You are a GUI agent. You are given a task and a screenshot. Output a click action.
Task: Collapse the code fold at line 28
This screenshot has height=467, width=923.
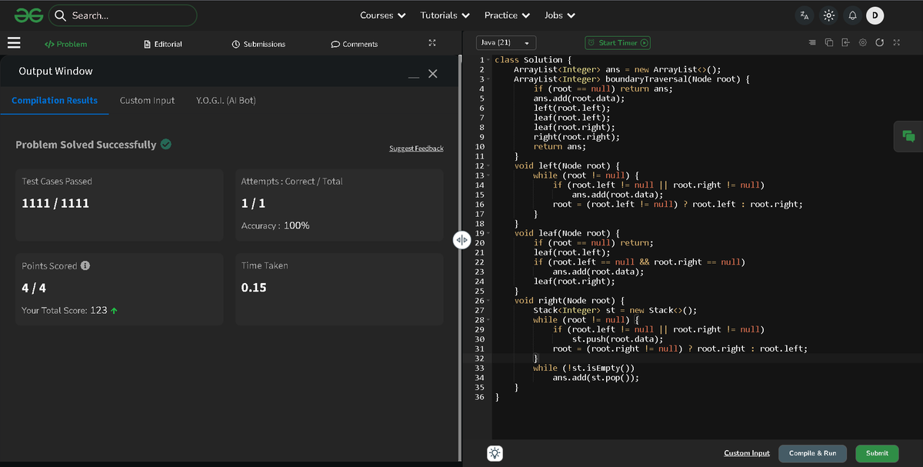coord(489,320)
